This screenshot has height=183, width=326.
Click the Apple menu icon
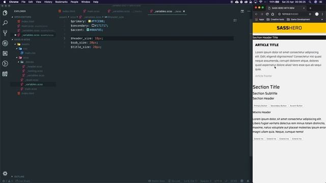click(5, 2)
